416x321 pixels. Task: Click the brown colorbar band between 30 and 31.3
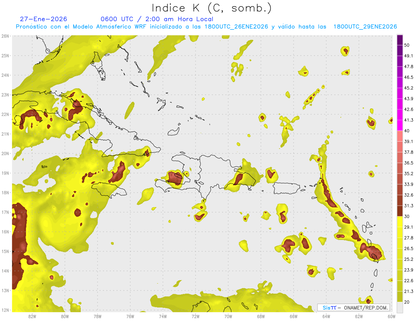point(400,211)
